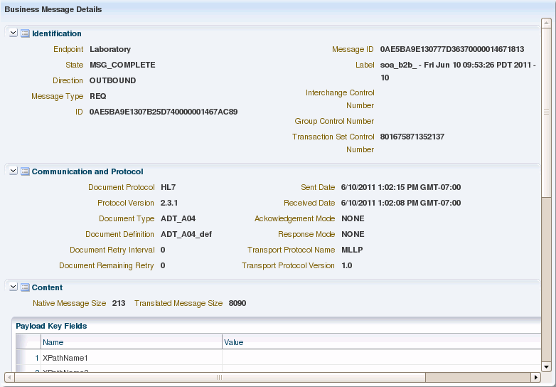This screenshot has width=556, height=387.
Task: Click the horizontal scrollbar right arrow
Action: click(x=536, y=377)
